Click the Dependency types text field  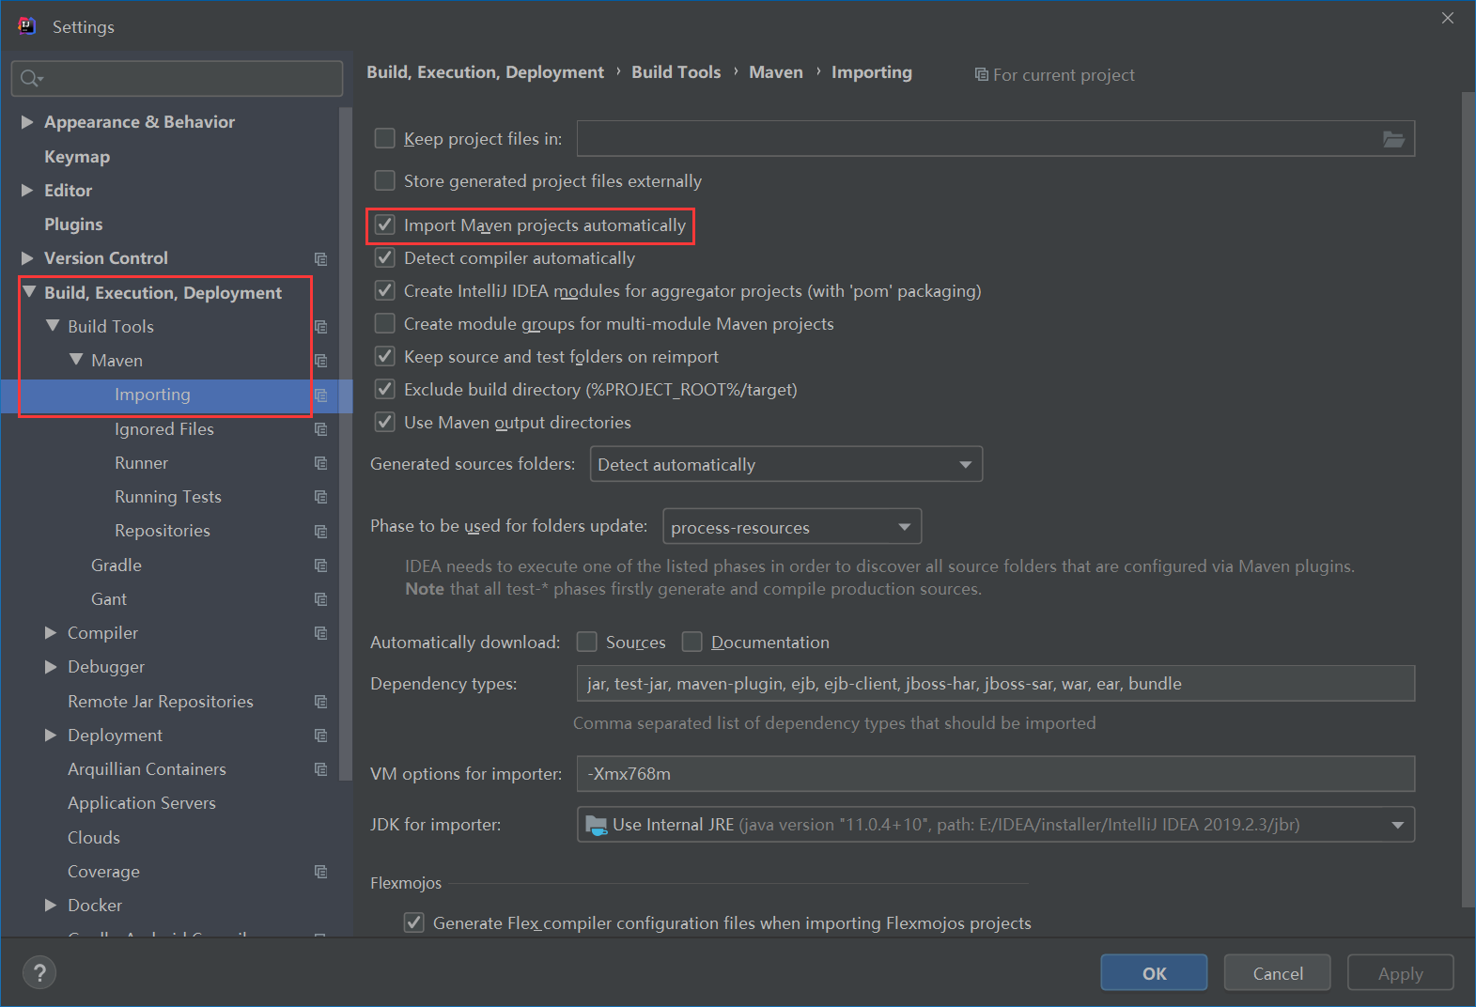click(x=996, y=684)
